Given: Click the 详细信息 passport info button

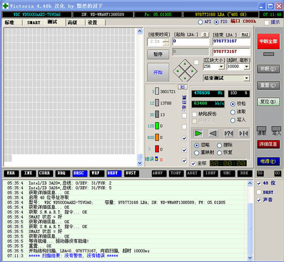Looking at the screenshot, I should click(268, 144).
